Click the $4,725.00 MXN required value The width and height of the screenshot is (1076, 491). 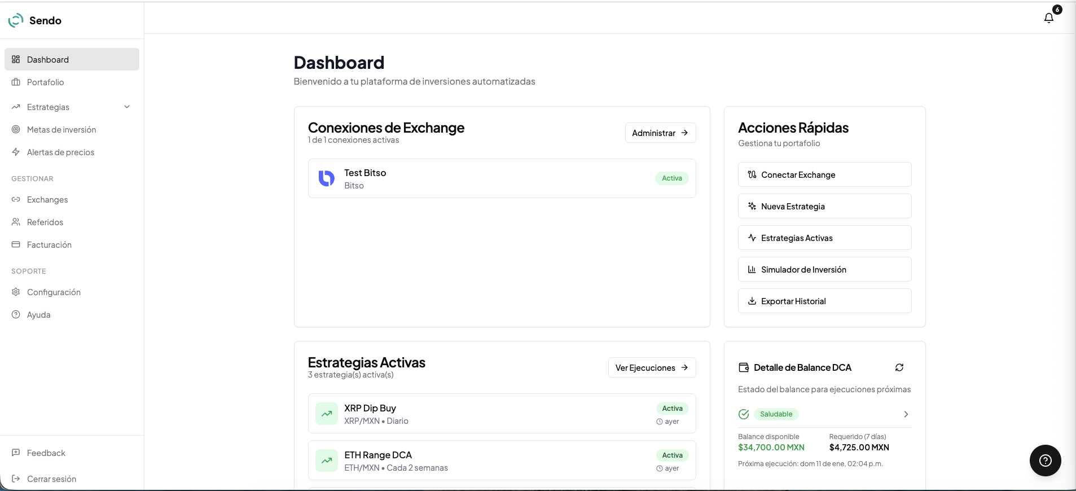tap(859, 448)
